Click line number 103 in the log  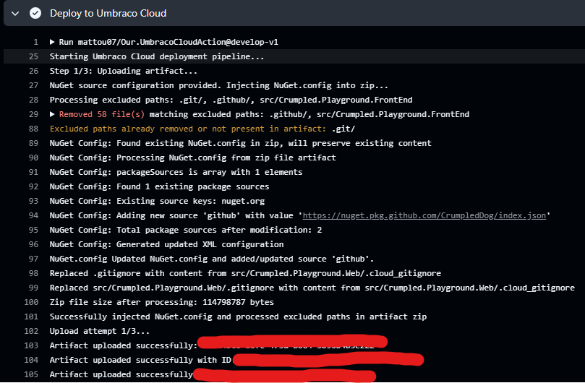click(x=30, y=345)
